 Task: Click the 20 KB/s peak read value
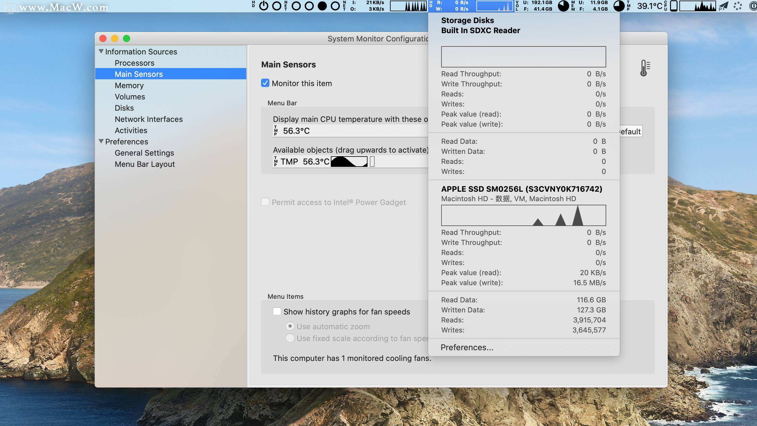click(593, 273)
